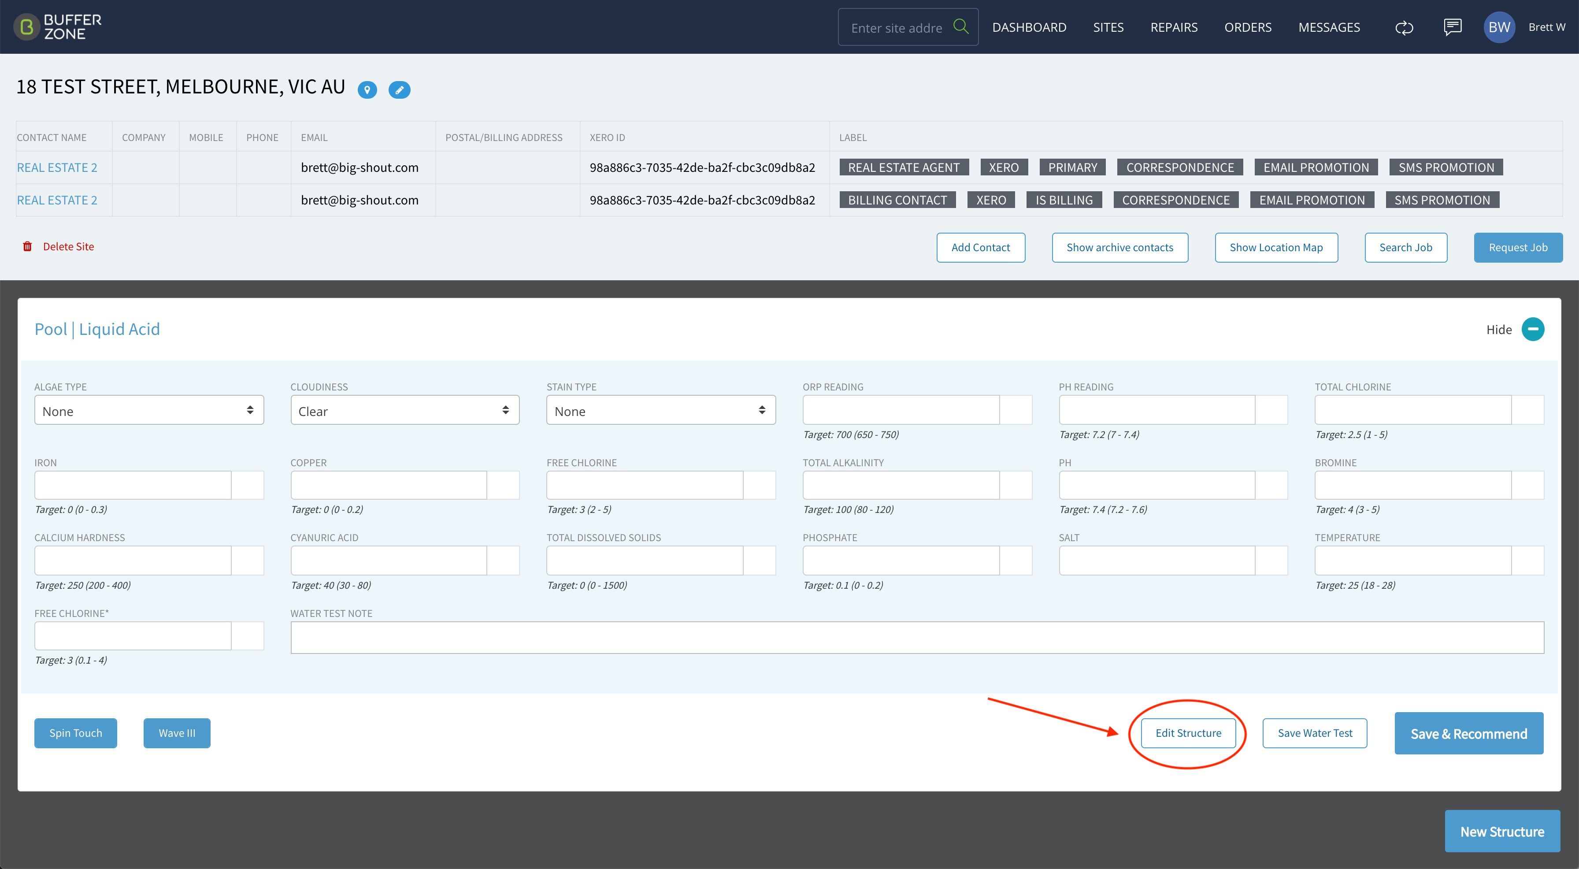Click the Edit Structure button
Screen dimensions: 1579x869
tap(1188, 733)
